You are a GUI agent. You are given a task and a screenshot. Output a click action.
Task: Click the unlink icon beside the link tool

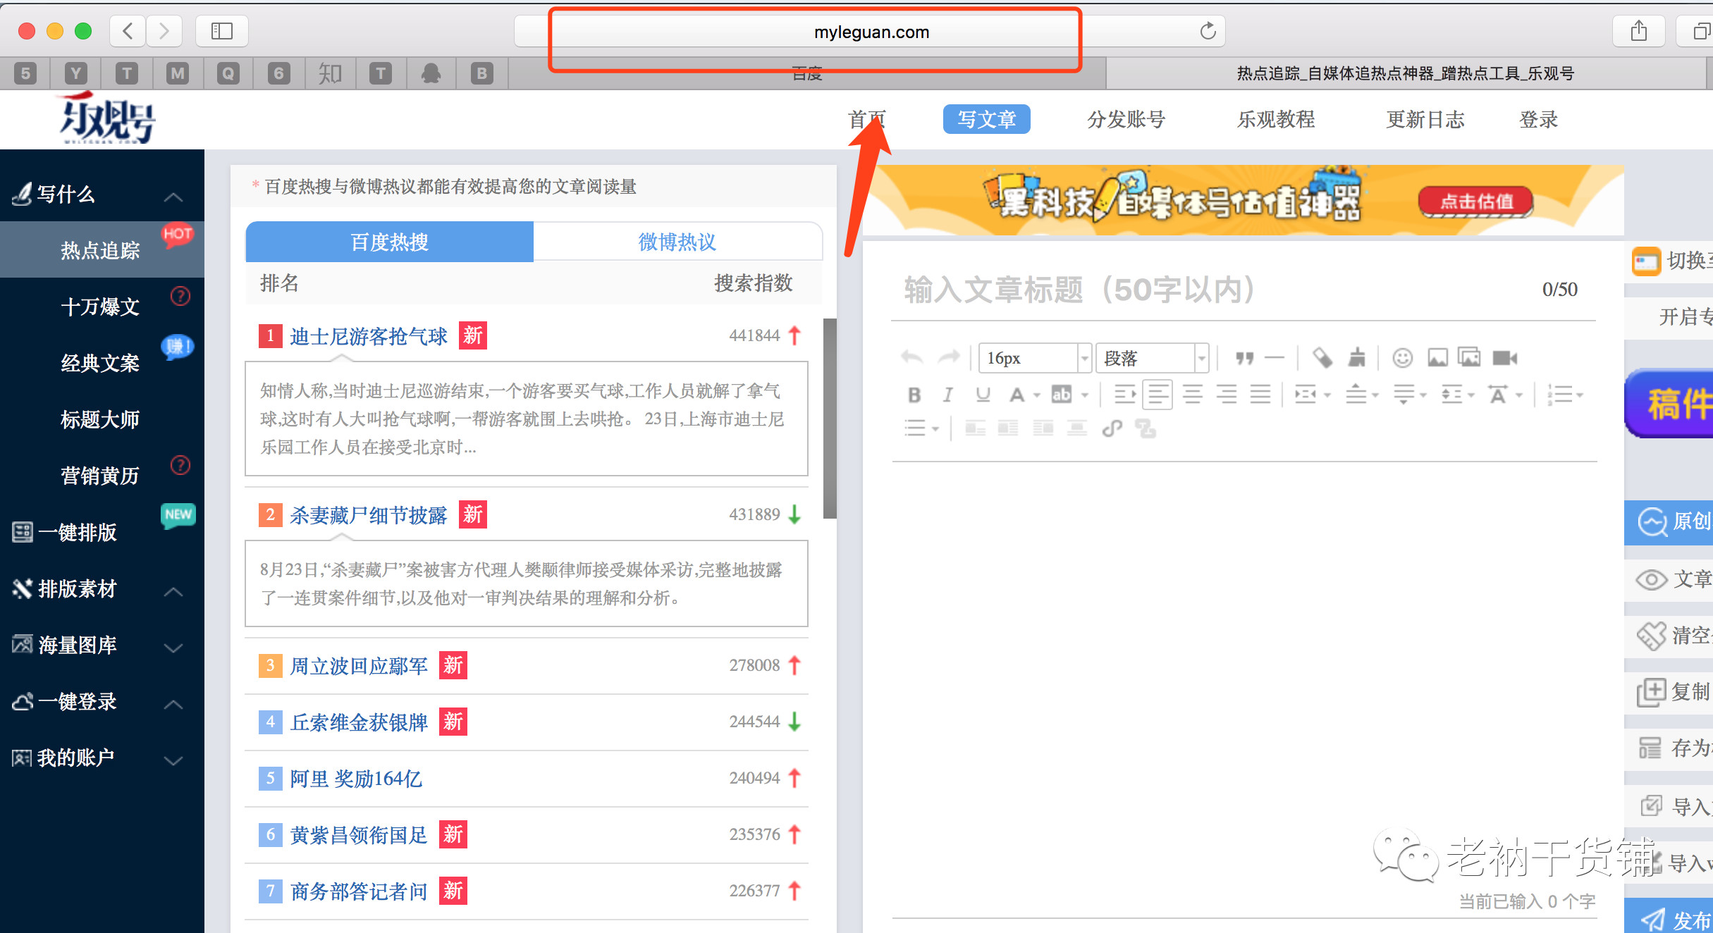pos(1146,428)
